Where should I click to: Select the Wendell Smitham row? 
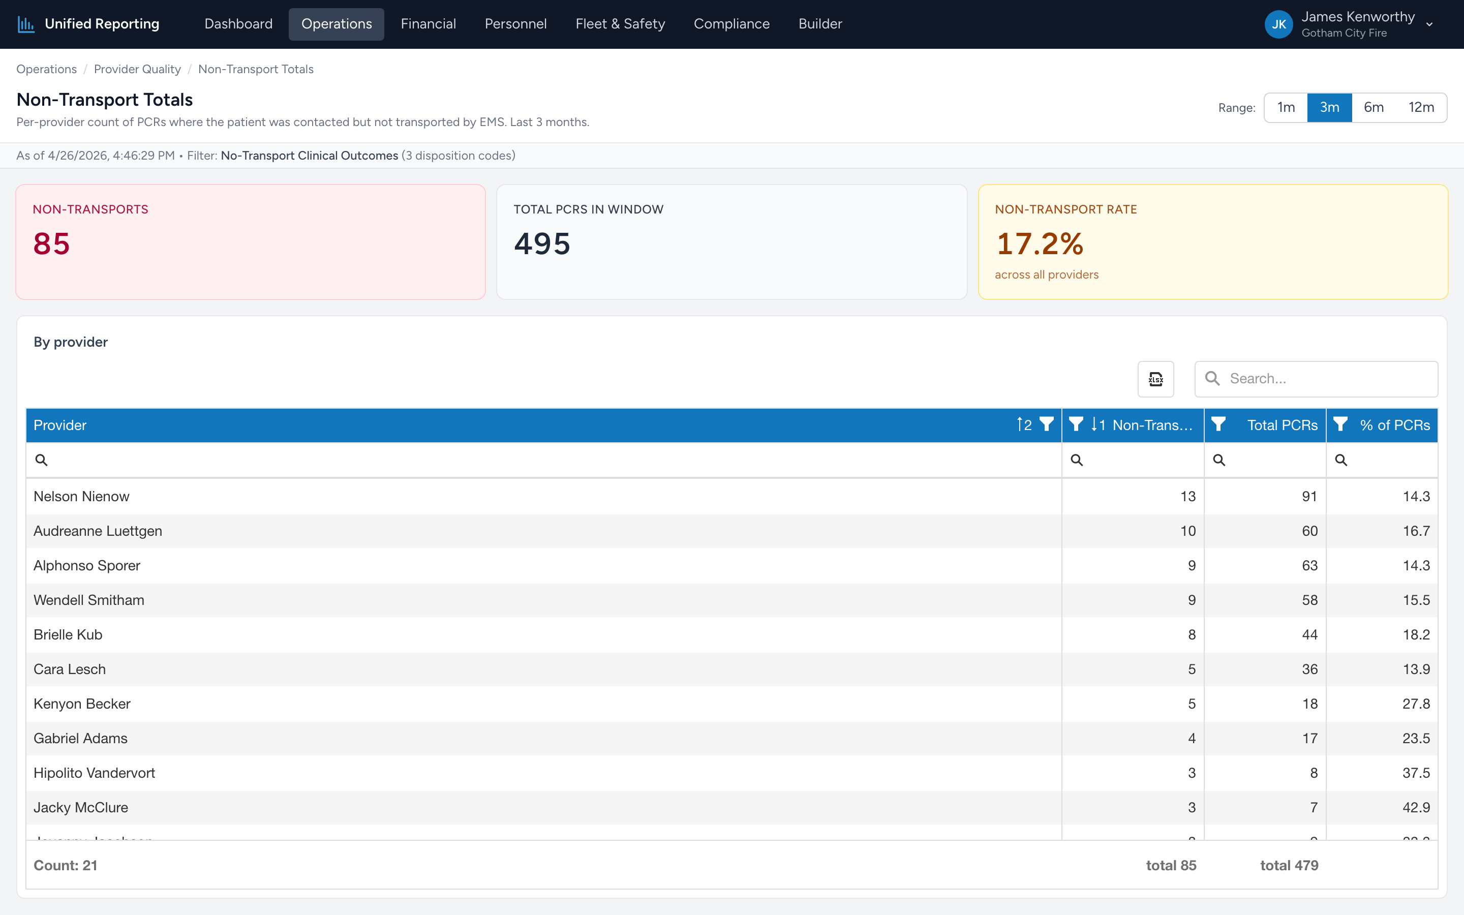coord(731,600)
